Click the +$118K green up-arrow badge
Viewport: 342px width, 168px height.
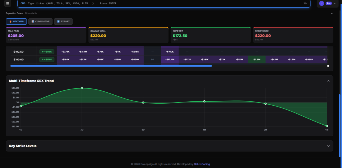pyautogui.click(x=47, y=52)
